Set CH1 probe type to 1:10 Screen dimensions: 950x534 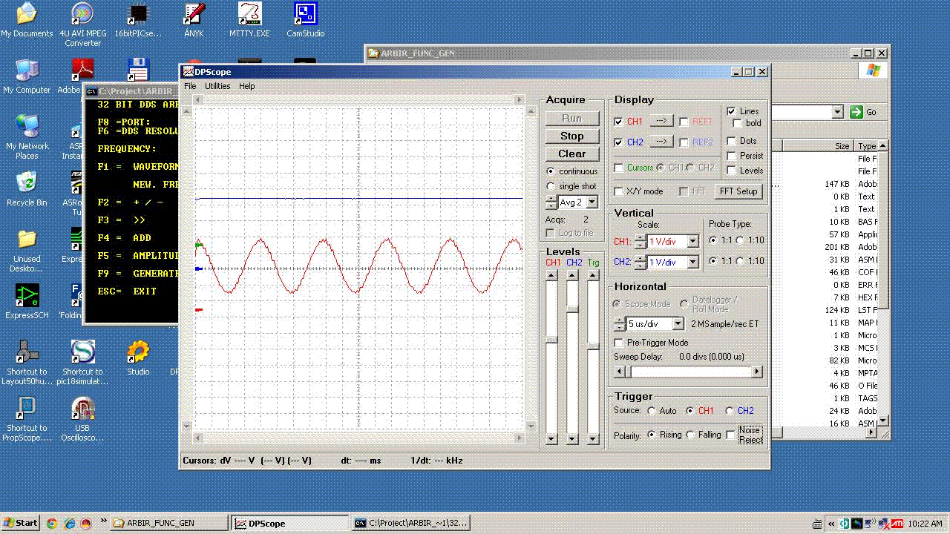pyautogui.click(x=740, y=240)
